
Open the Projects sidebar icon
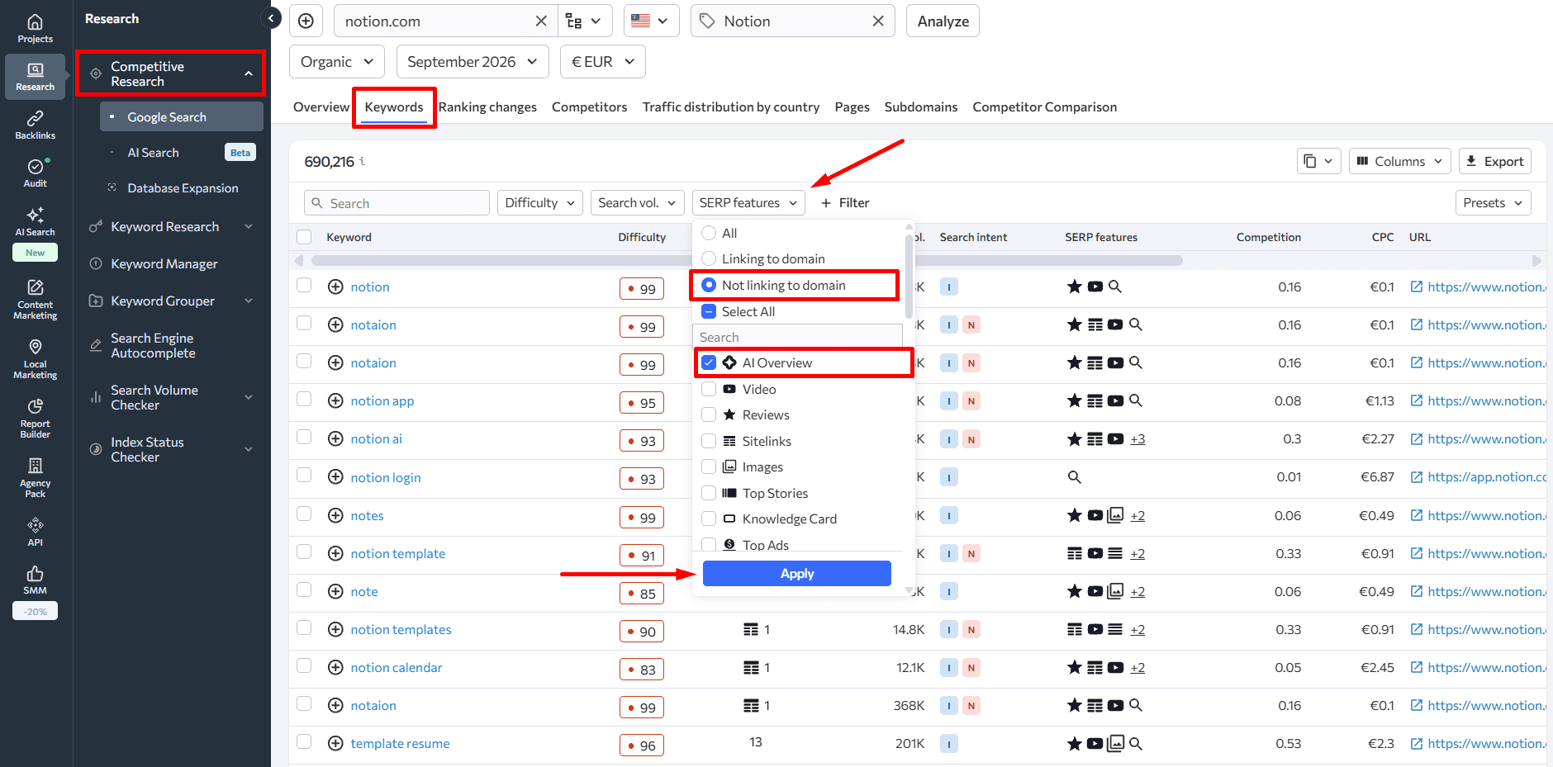coord(35,28)
